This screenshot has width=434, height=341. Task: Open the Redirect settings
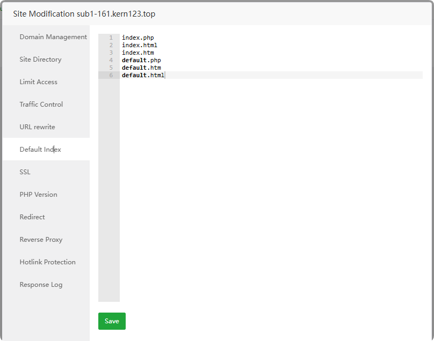point(32,217)
